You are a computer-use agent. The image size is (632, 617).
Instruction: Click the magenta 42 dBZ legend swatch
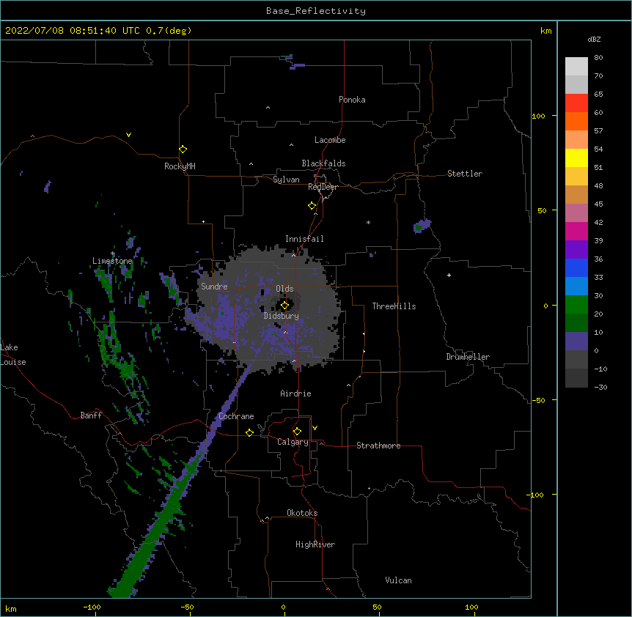coord(576,231)
